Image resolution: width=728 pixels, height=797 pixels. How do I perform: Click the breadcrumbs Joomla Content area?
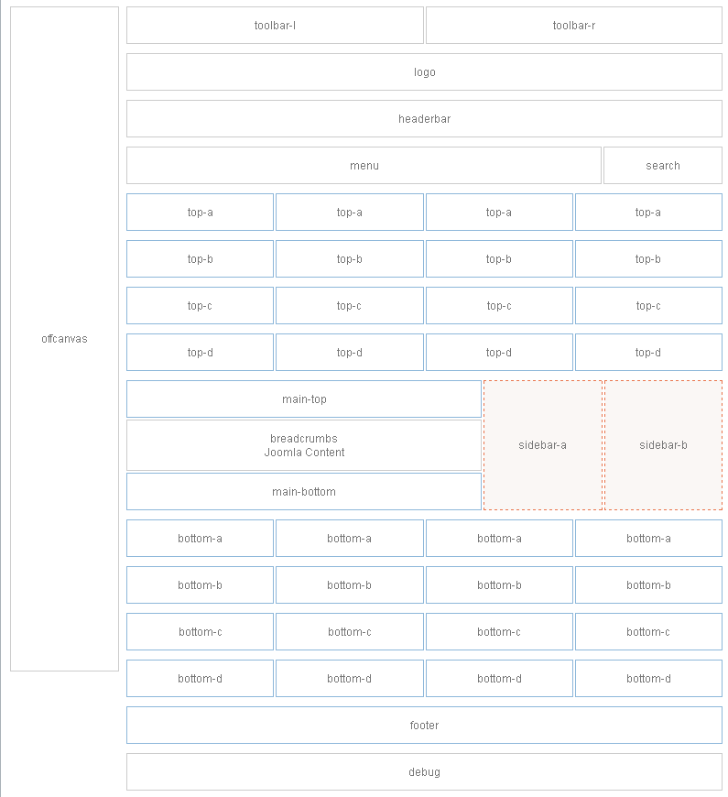pos(304,445)
